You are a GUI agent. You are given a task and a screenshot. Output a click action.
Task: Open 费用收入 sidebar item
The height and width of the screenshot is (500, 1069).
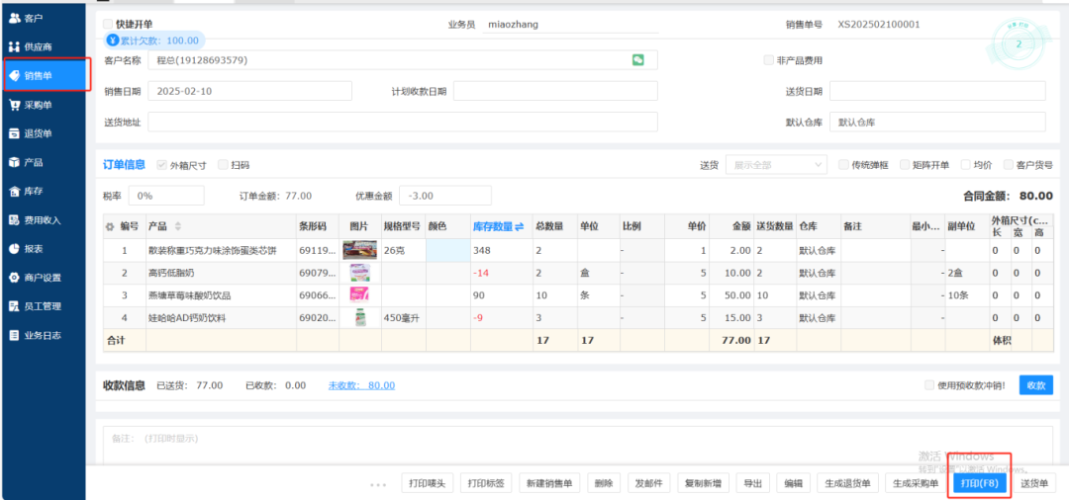coord(44,219)
